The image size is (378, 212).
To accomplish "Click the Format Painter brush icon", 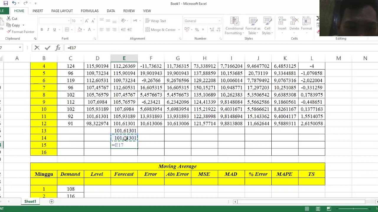I will pyautogui.click(x=9, y=32).
